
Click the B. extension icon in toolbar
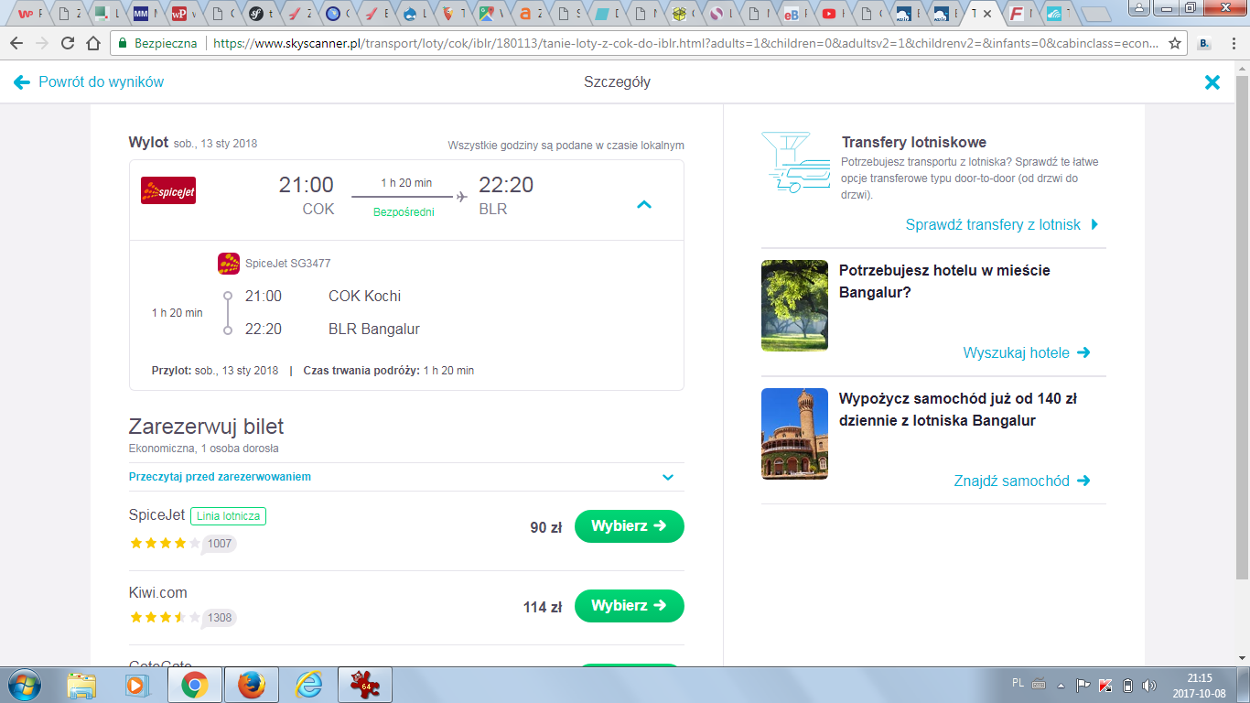coord(1204,43)
